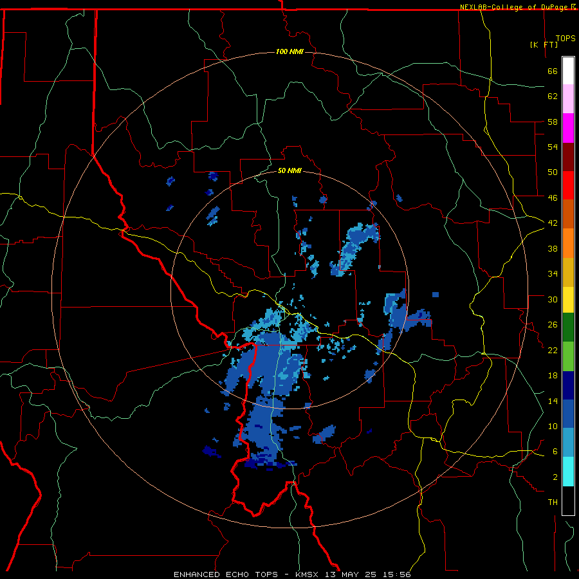Click the "TOPS" legend title

[x=565, y=39]
